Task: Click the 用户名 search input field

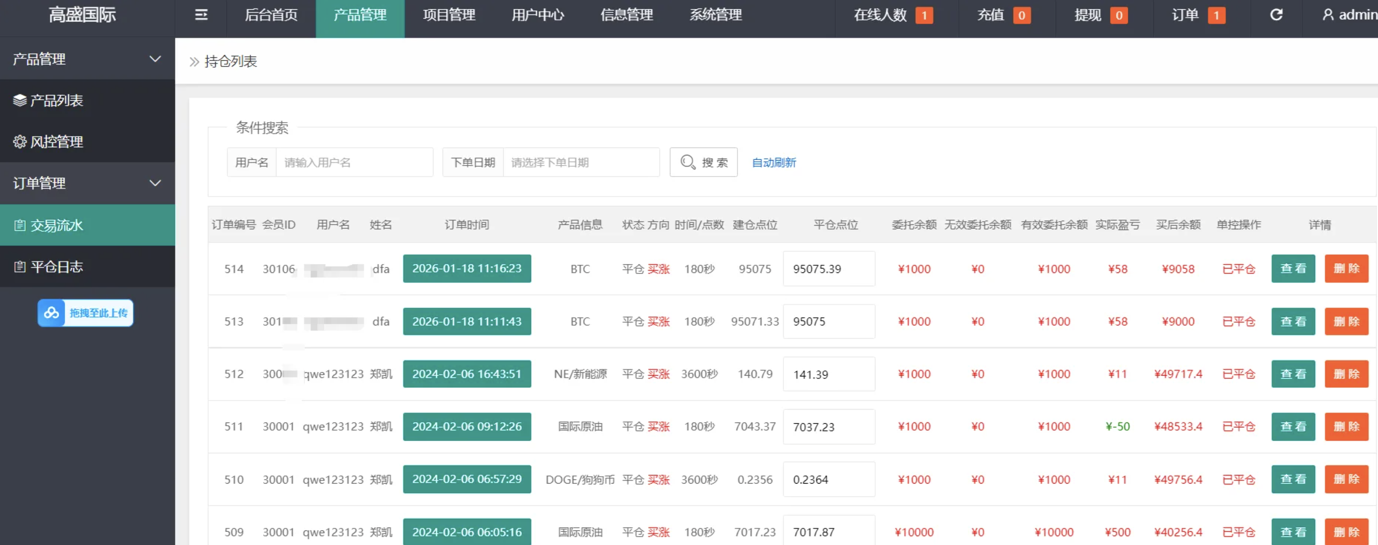Action: click(x=354, y=162)
